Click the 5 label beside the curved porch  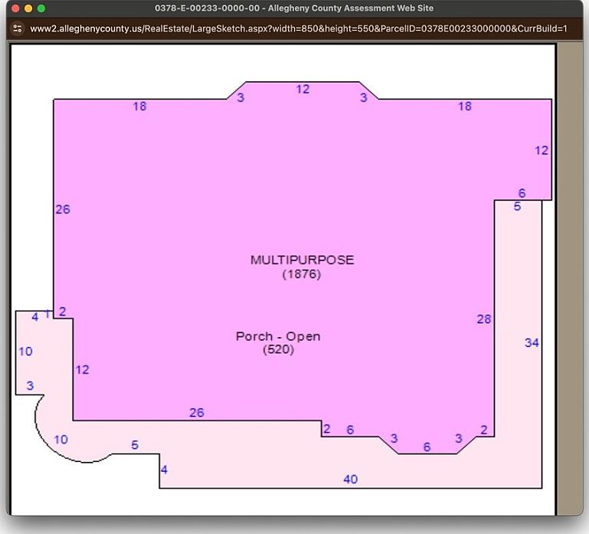[x=135, y=445]
